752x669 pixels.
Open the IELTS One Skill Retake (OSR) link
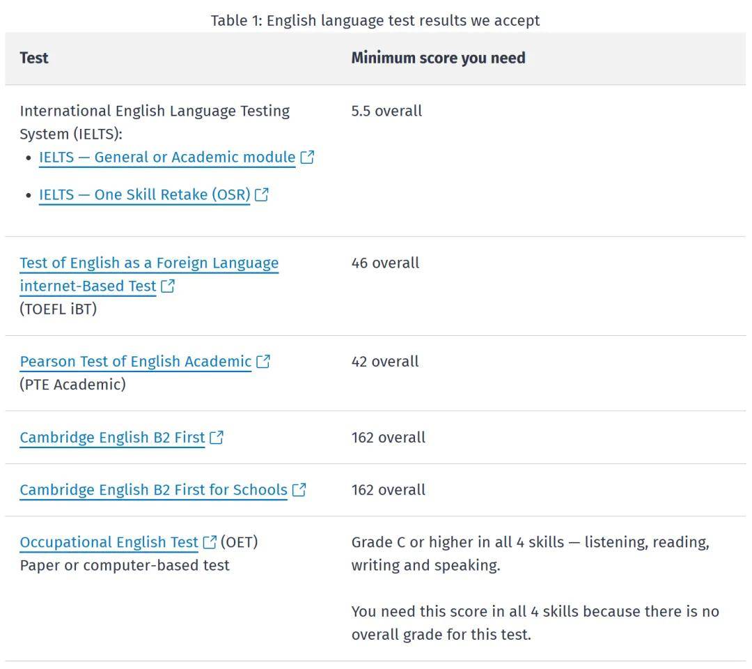coord(144,195)
